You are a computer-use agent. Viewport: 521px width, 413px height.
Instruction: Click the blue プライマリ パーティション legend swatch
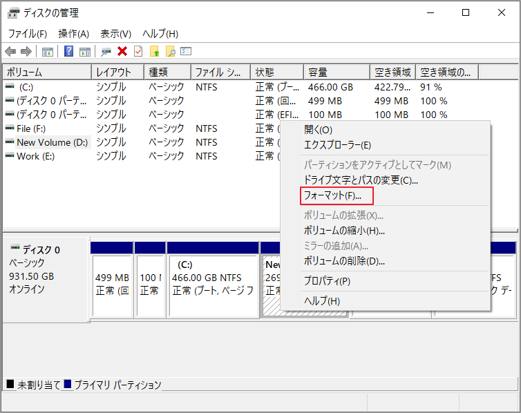coord(68,384)
